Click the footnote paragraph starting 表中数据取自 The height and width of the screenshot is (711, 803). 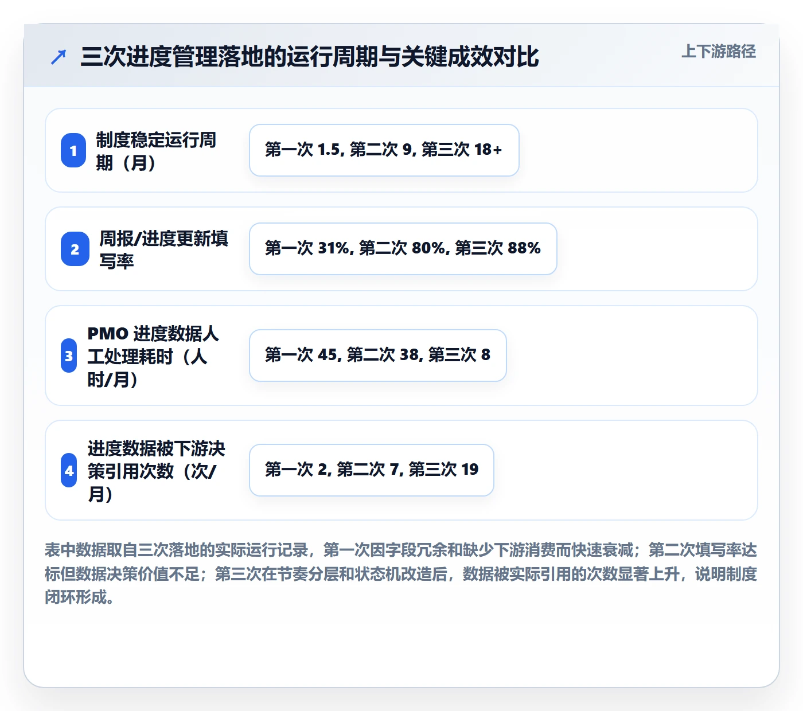click(401, 573)
